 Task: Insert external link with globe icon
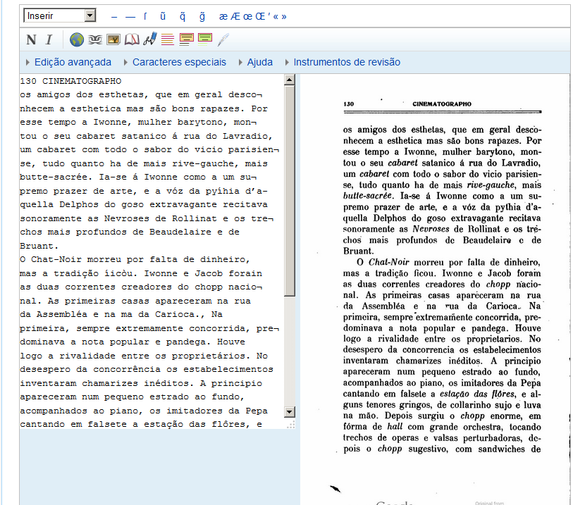[77, 39]
